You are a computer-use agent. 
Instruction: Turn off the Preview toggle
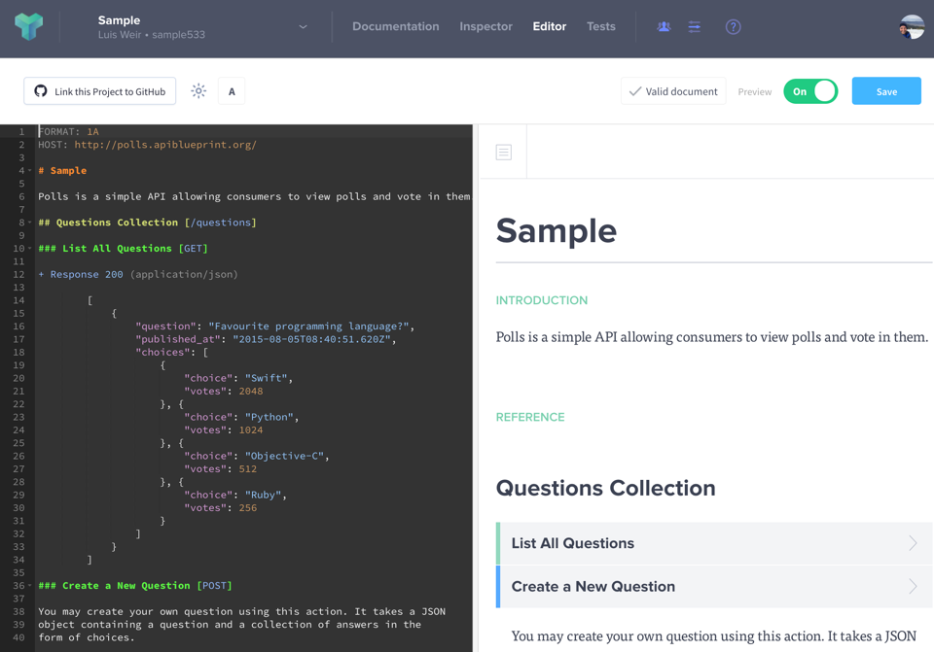810,91
